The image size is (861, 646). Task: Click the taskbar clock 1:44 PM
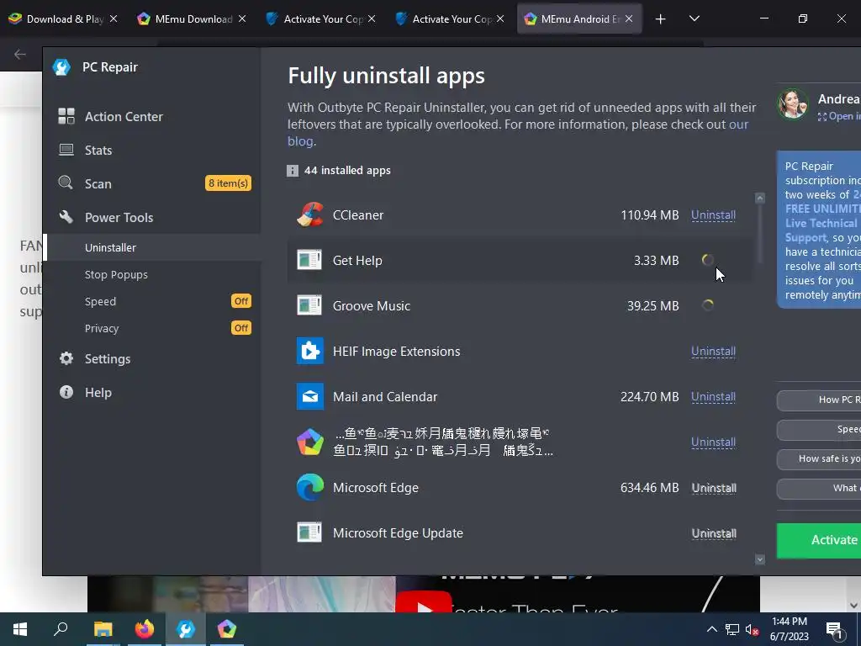789,629
